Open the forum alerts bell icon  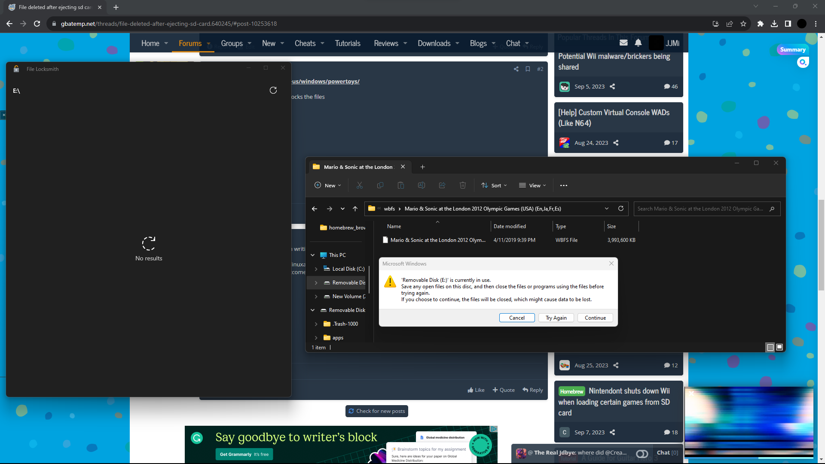click(638, 43)
